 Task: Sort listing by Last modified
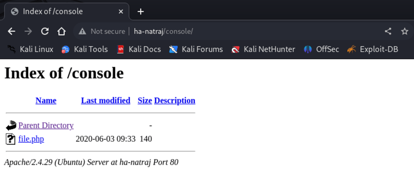click(106, 100)
